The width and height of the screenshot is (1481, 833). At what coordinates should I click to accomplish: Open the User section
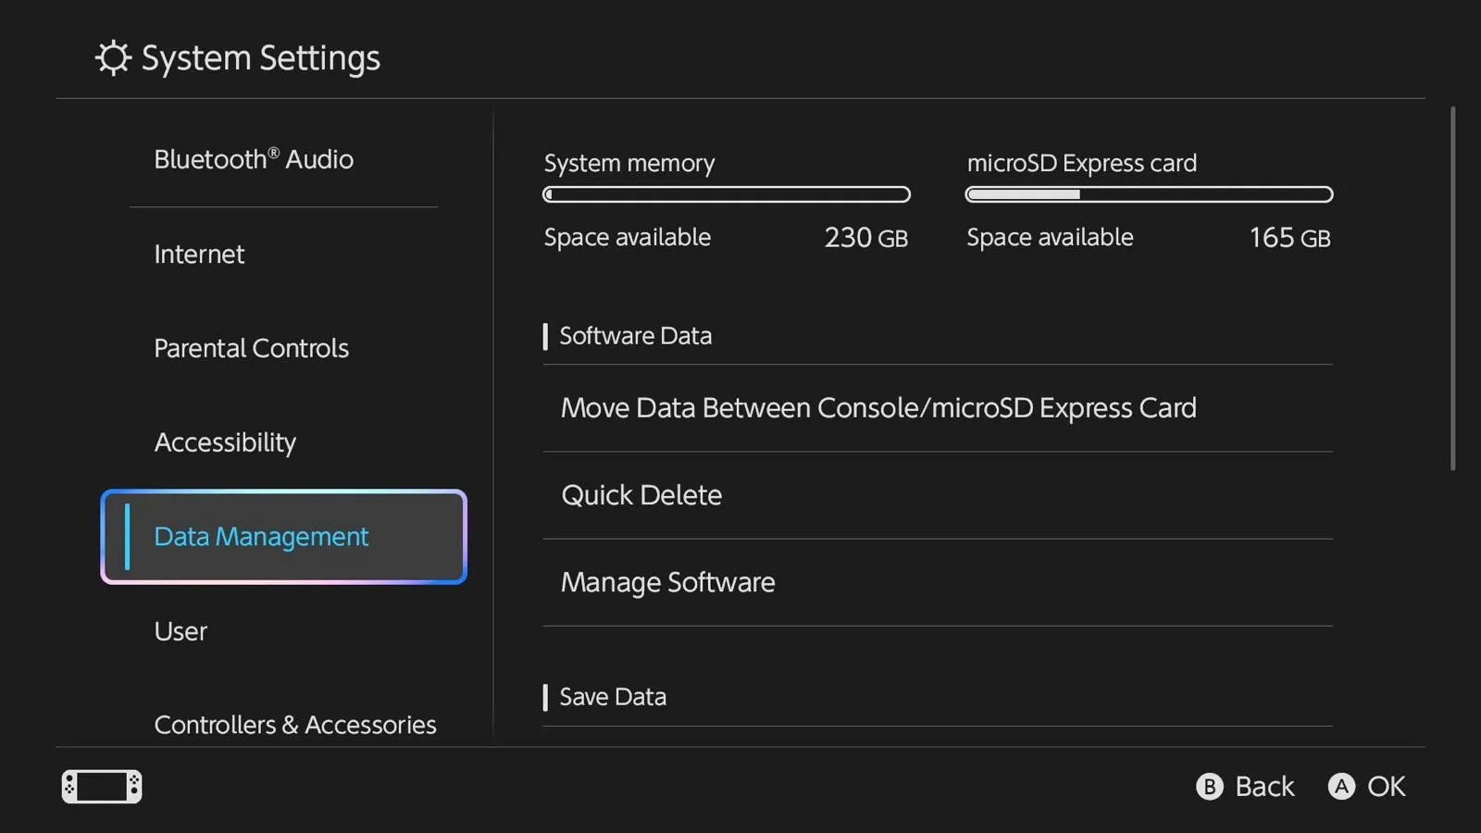click(x=180, y=631)
